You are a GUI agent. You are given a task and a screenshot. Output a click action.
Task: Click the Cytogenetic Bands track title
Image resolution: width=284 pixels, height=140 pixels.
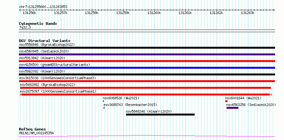38,24
